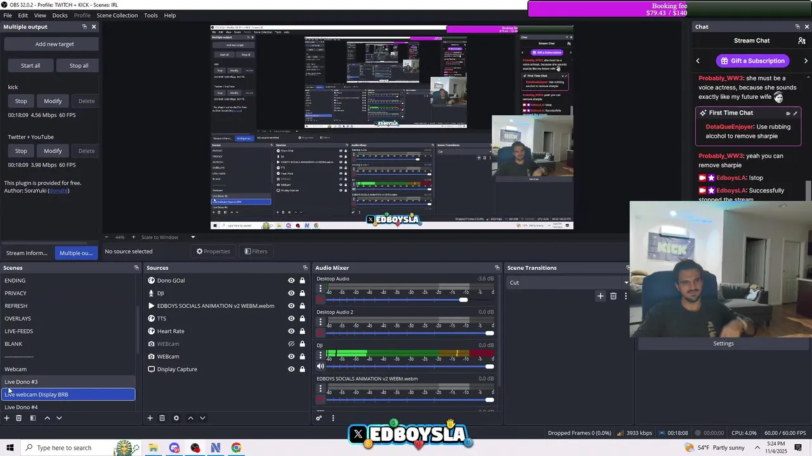Delete scene transition with trash icon

point(613,296)
